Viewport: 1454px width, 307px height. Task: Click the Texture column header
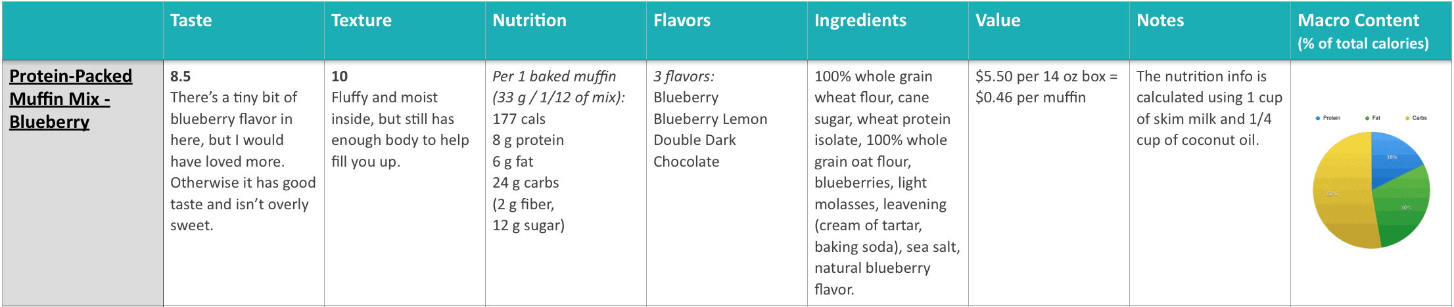pyautogui.click(x=361, y=20)
